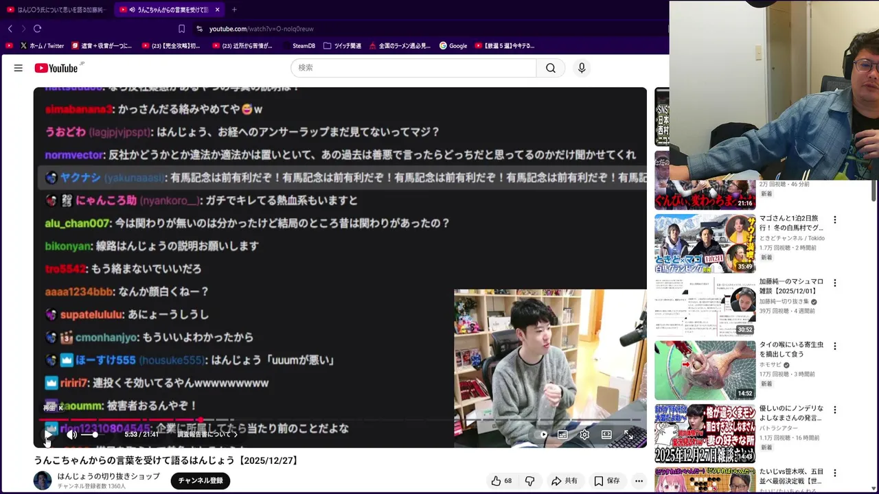This screenshot has height=494, width=879.
Task: Focus the YouTube 検索 search field
Action: tap(413, 68)
